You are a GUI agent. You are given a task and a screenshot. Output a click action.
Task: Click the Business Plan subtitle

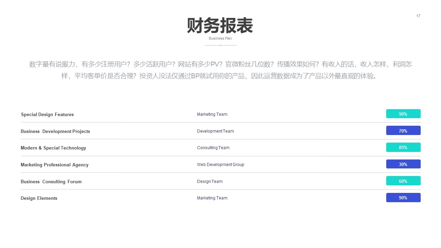point(220,38)
